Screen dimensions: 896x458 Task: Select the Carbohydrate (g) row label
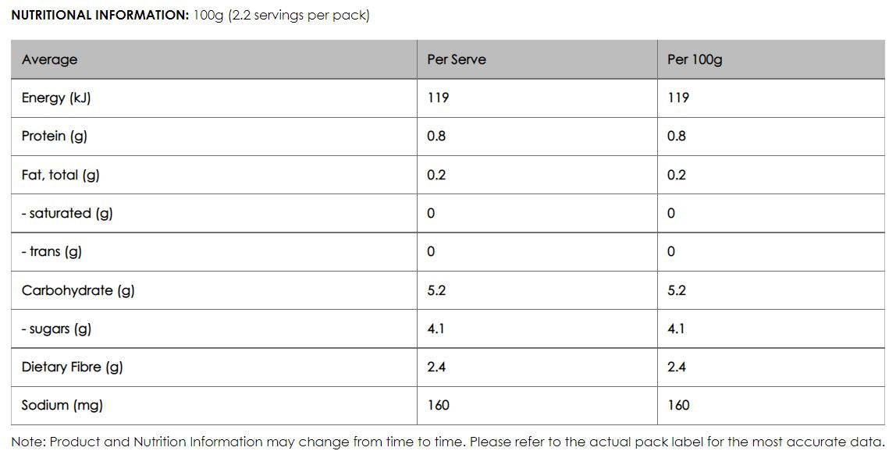pyautogui.click(x=78, y=290)
